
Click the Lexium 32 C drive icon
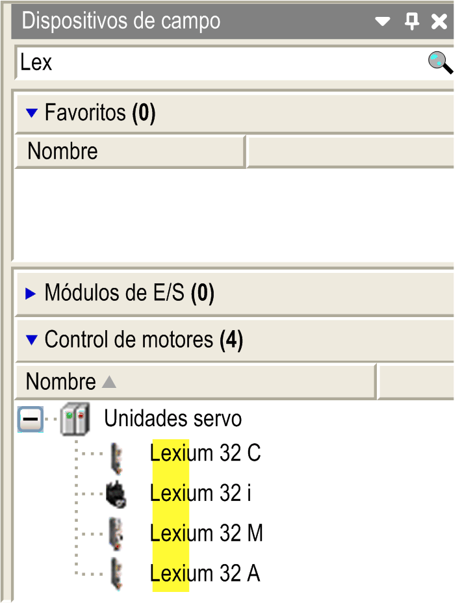pos(116,457)
